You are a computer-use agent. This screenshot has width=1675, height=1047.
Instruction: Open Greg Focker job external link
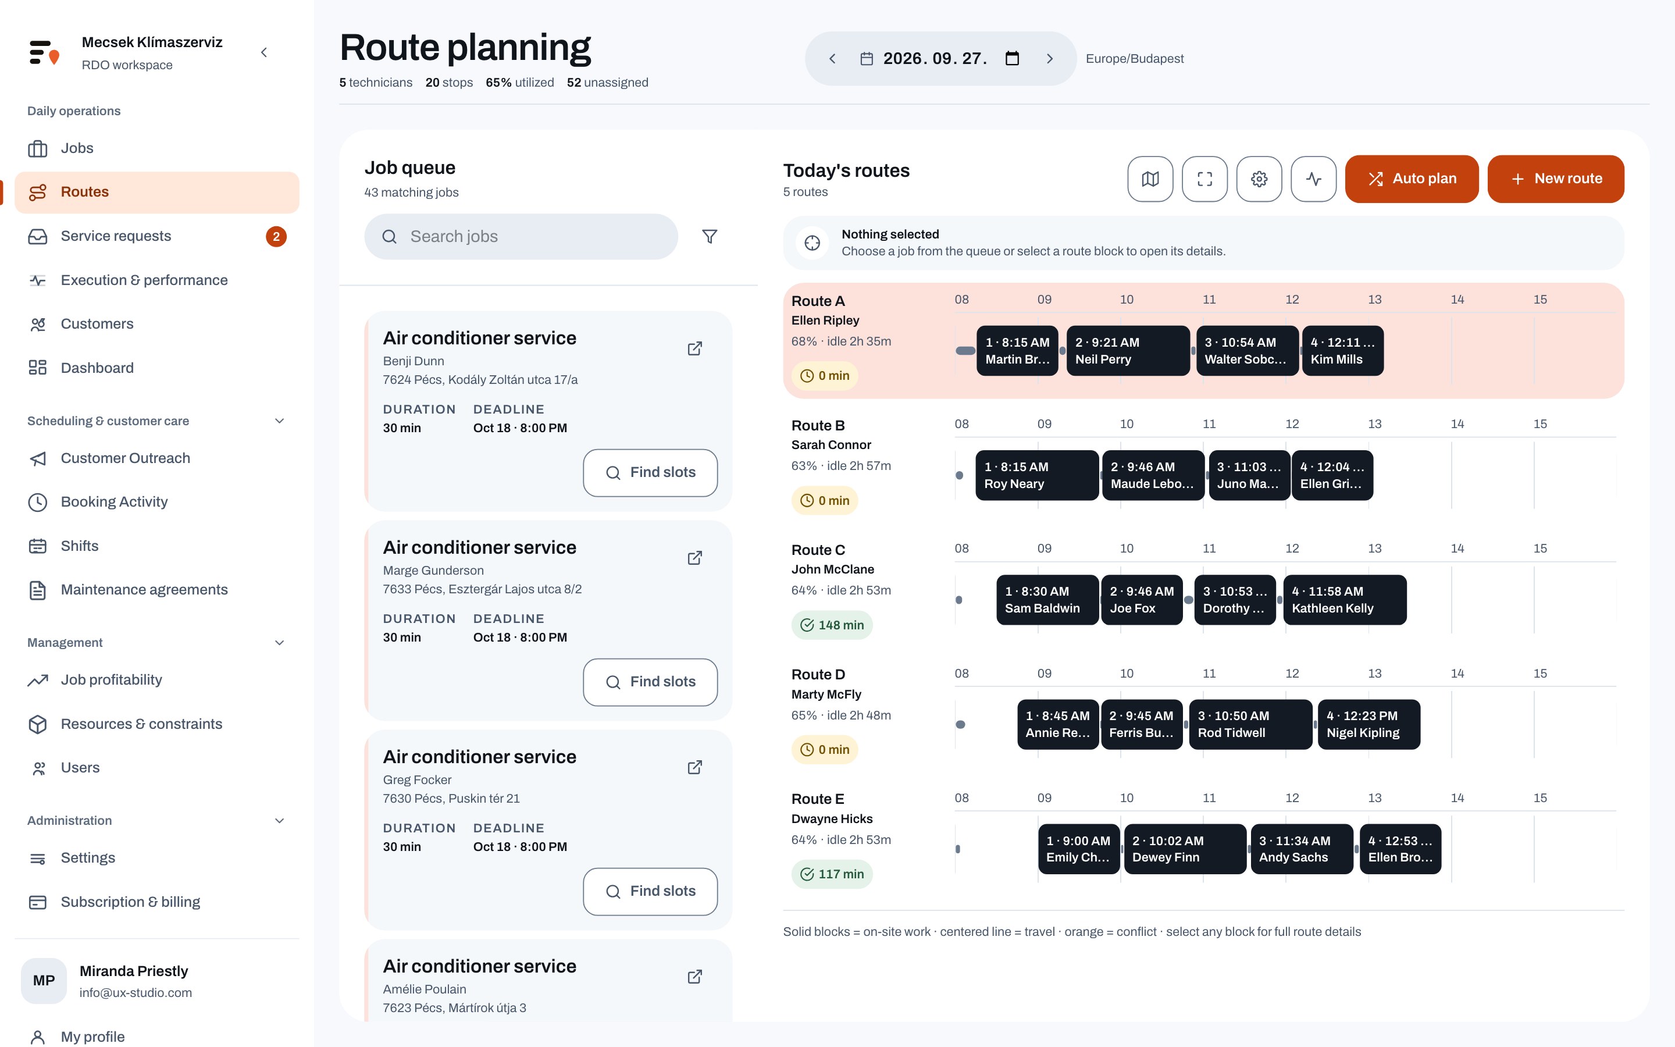(695, 767)
